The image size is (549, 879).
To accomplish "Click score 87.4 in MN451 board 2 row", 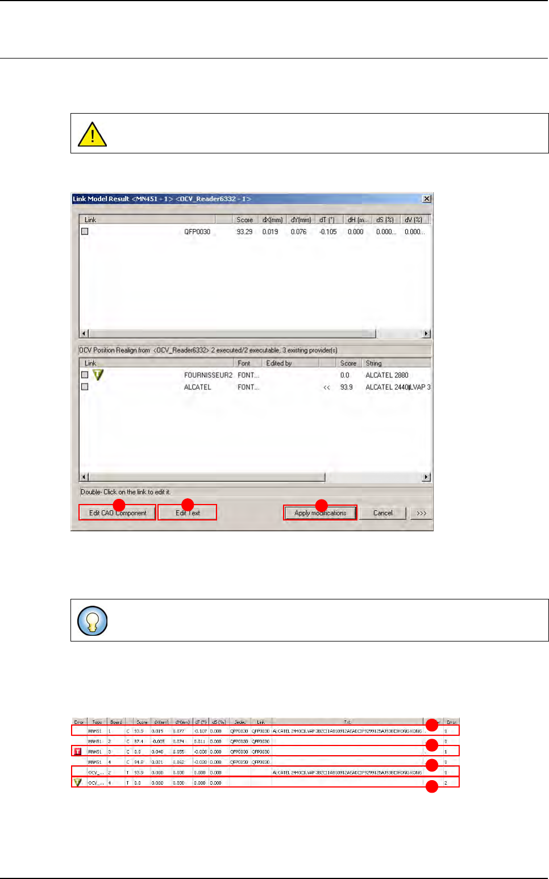I will pyautogui.click(x=139, y=741).
